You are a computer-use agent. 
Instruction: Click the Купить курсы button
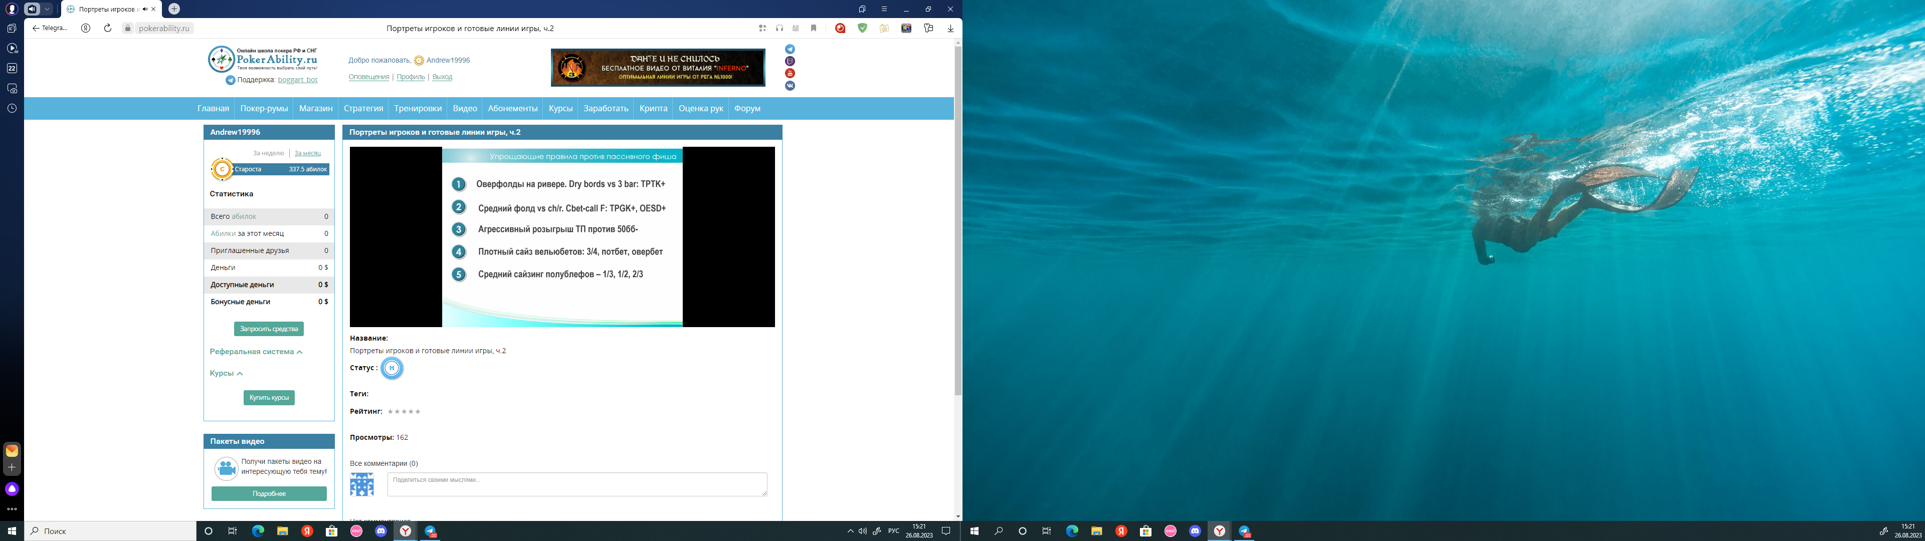269,398
